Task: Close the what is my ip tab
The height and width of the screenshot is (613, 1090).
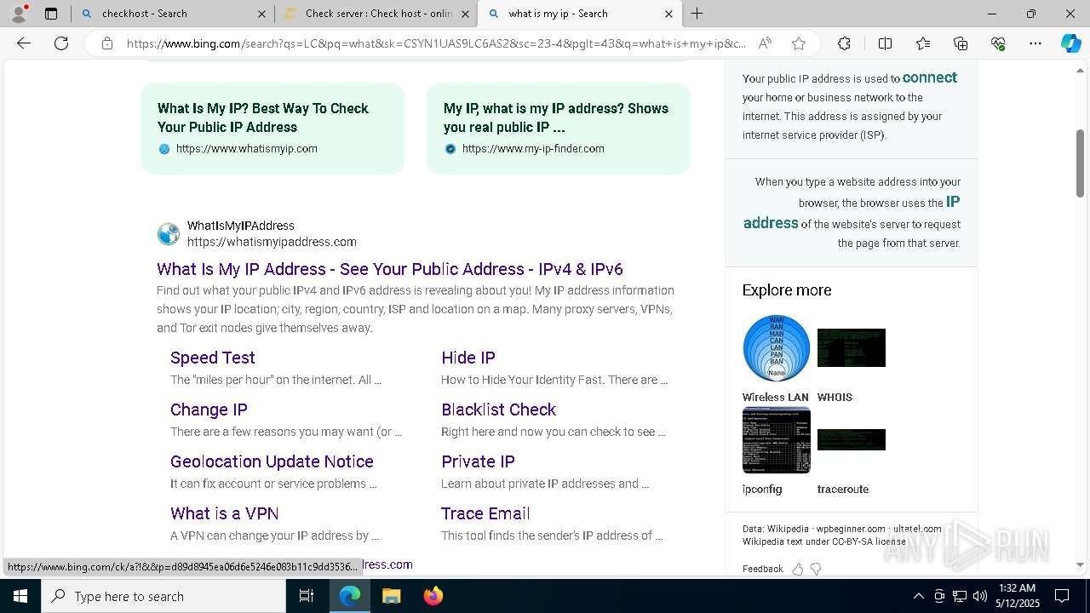Action: 668,14
